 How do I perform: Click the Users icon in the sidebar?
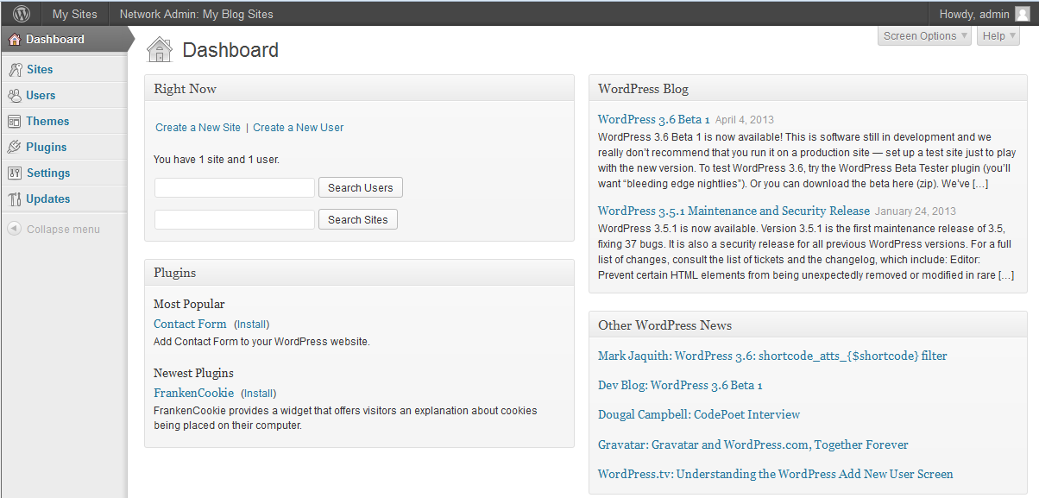coord(15,96)
